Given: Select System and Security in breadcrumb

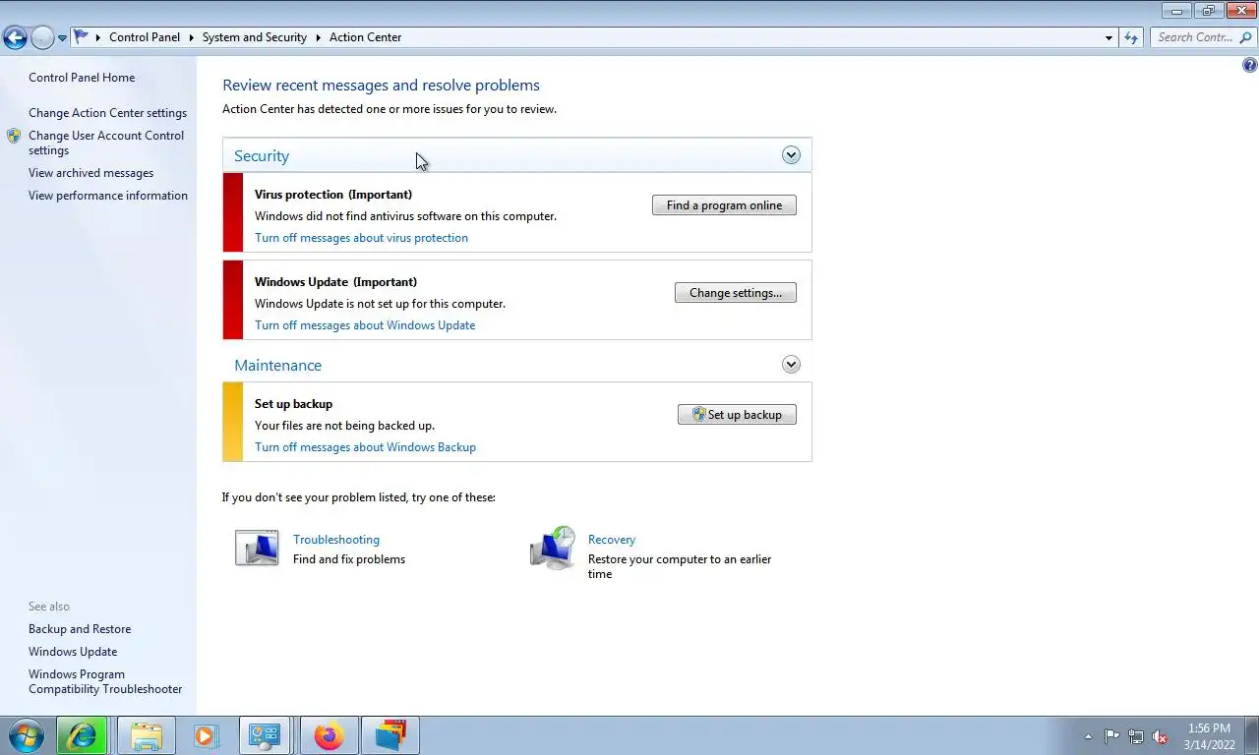Looking at the screenshot, I should (255, 37).
